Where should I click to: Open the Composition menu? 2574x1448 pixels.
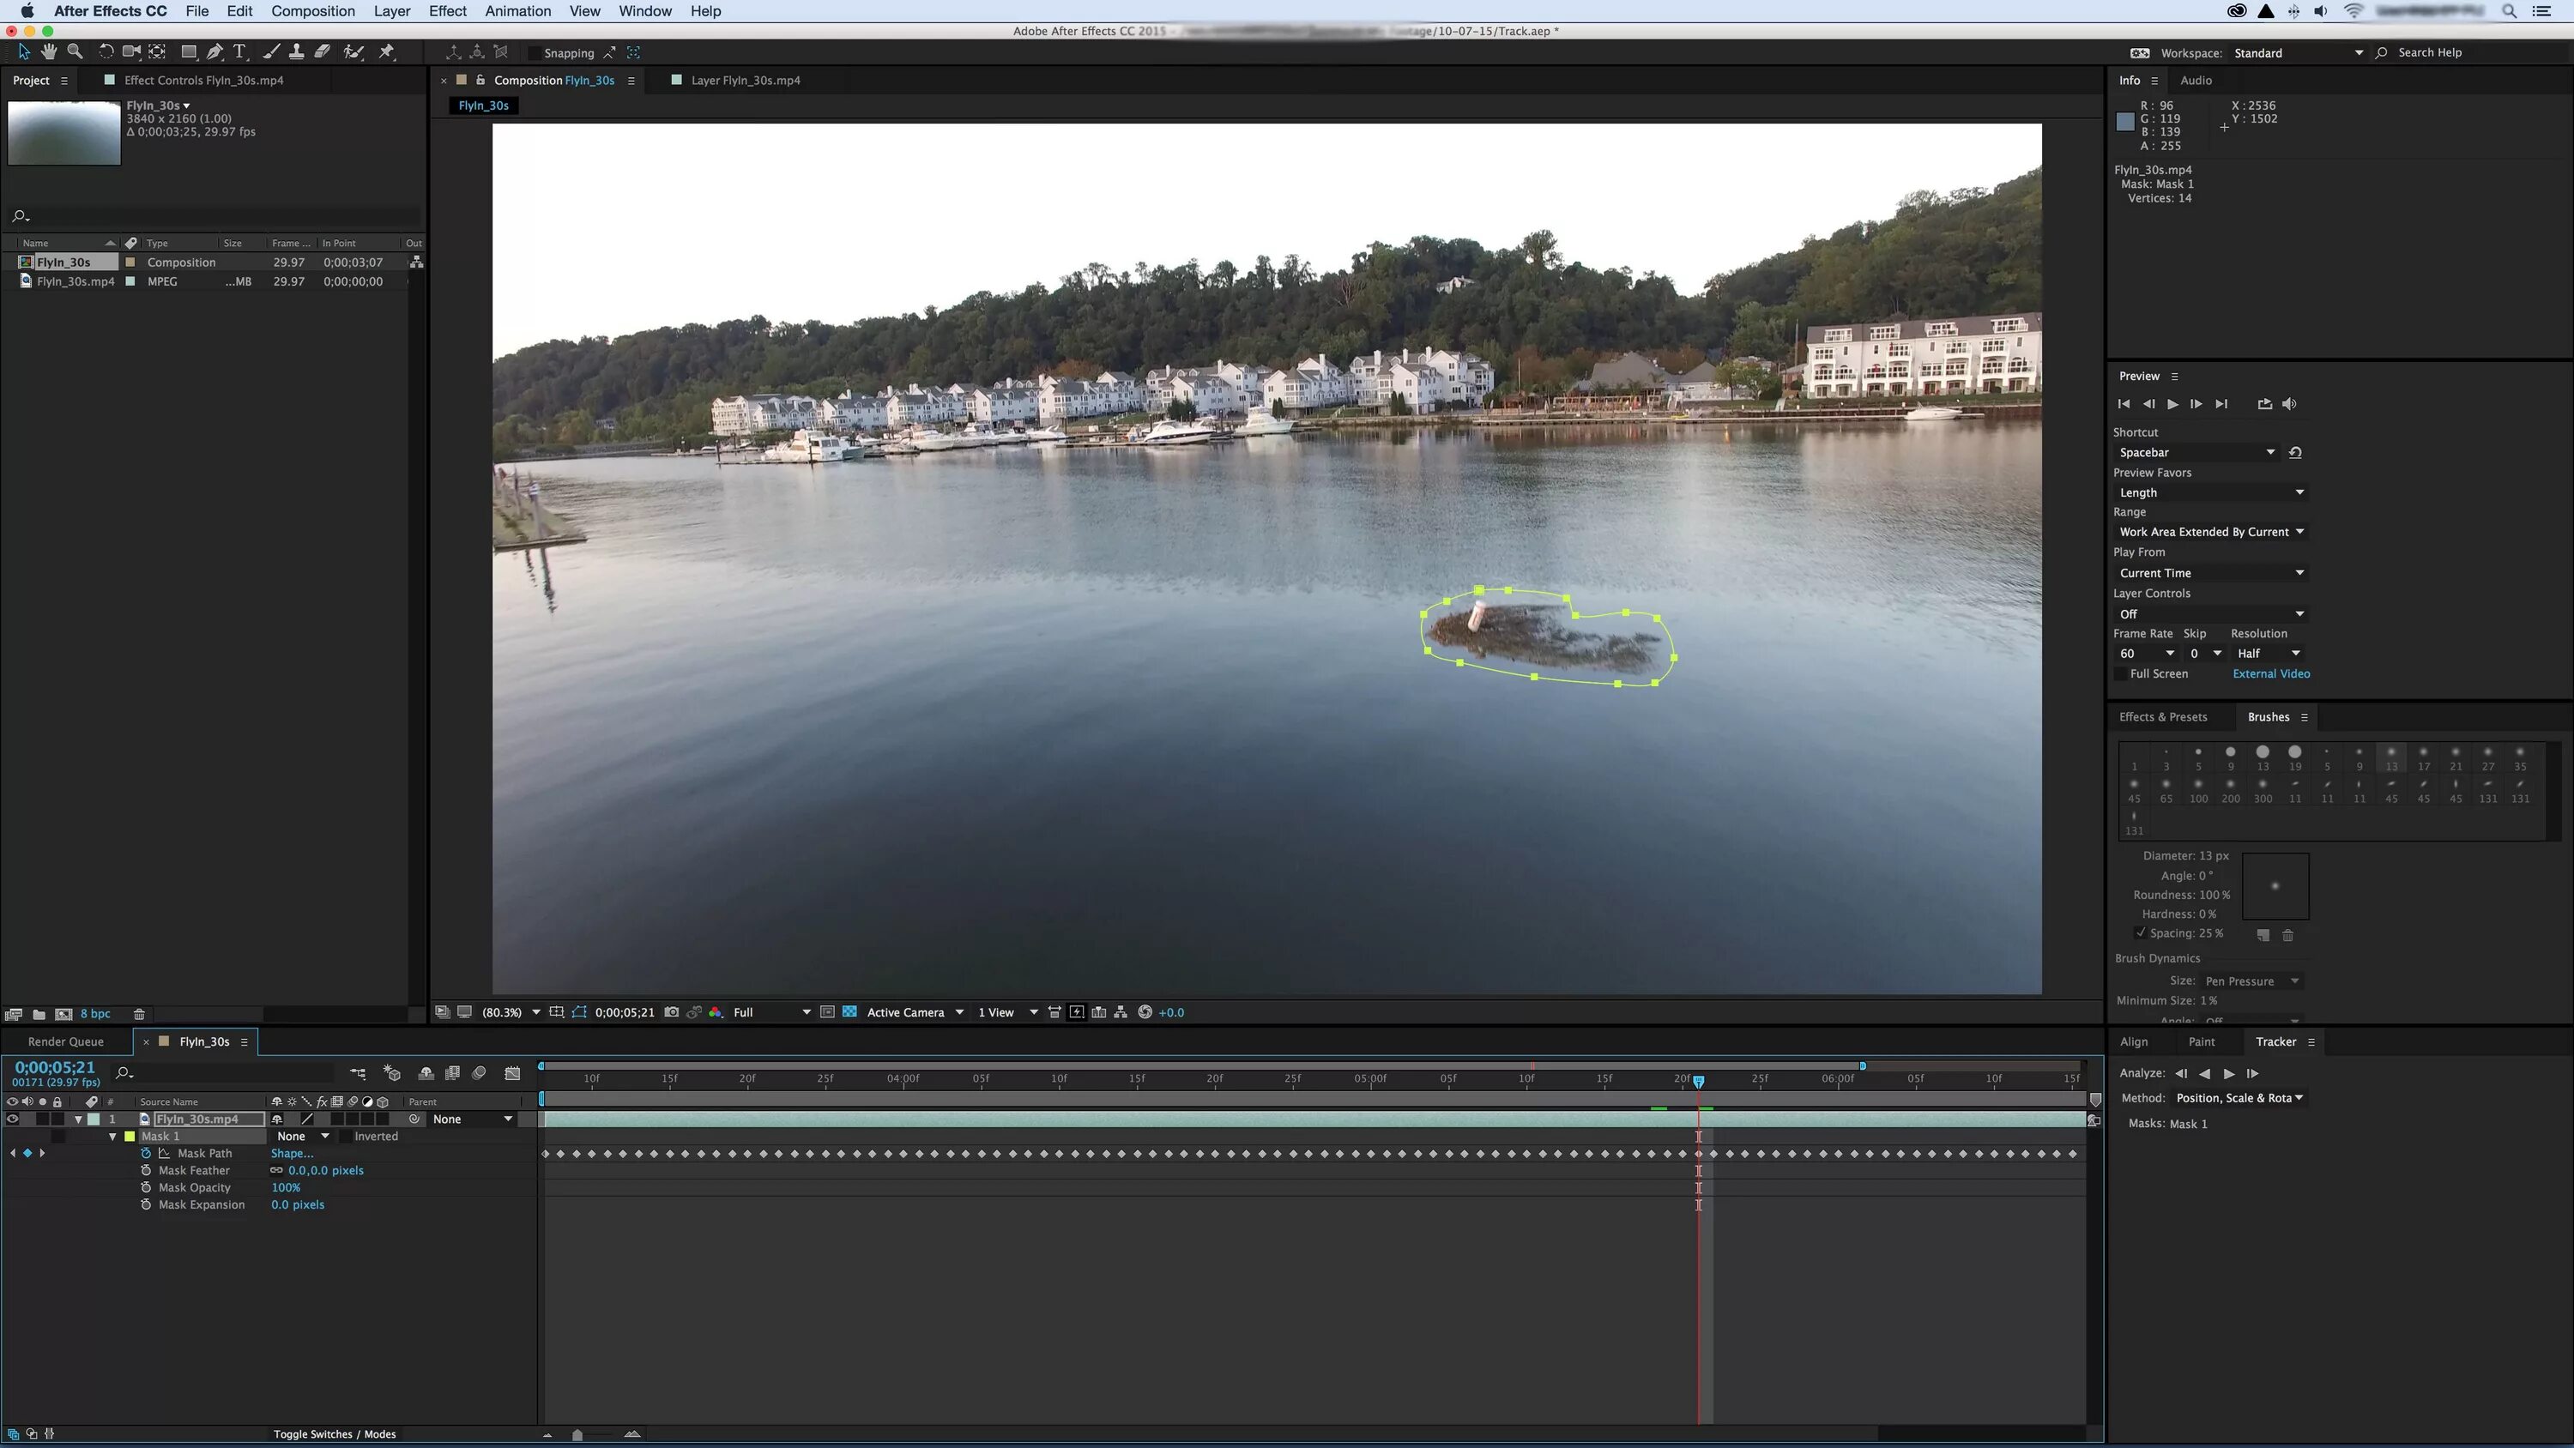click(313, 11)
